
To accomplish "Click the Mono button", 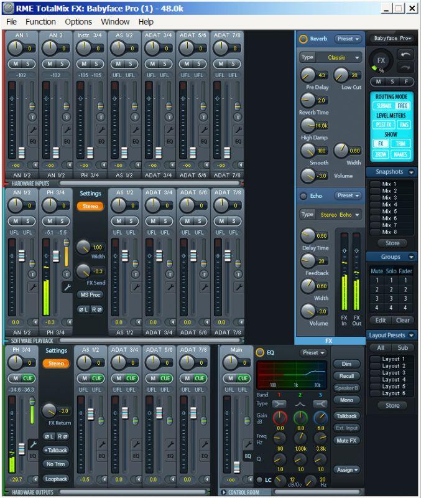I will pyautogui.click(x=347, y=400).
